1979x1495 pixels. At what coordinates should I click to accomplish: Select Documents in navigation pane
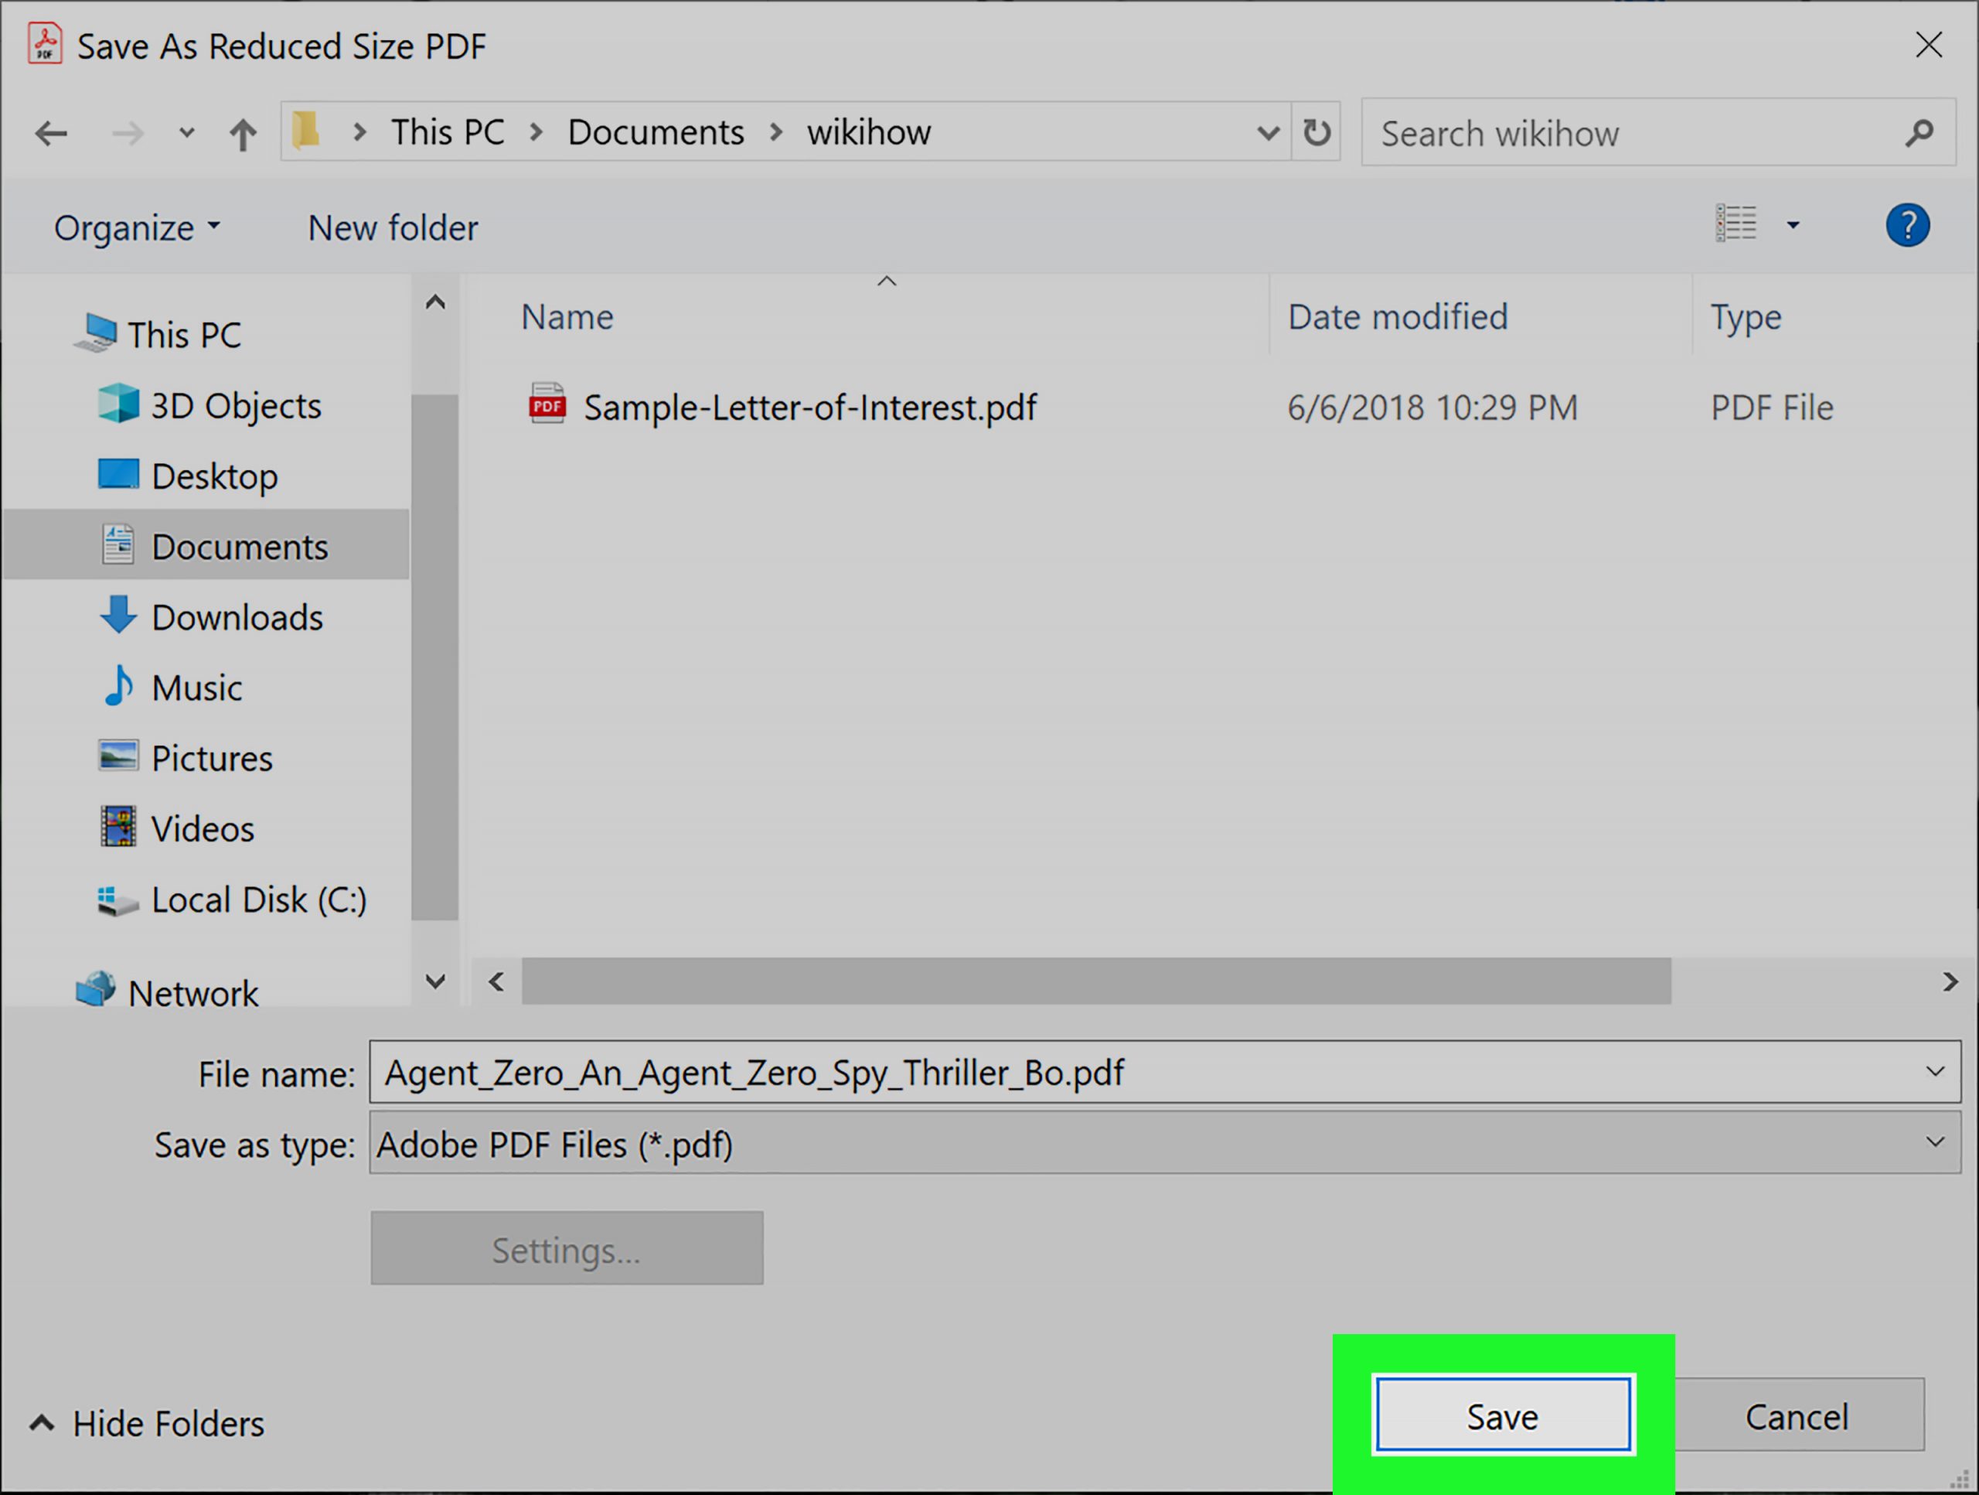pyautogui.click(x=206, y=544)
